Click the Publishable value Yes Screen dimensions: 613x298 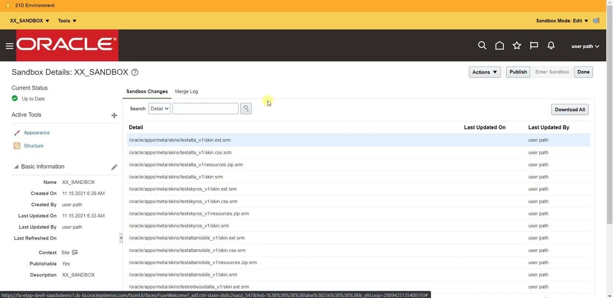tap(66, 264)
